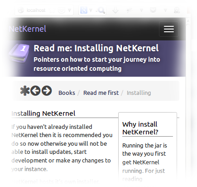Select the Installing breadcrumb item
The height and width of the screenshot is (187, 197).
pos(139,93)
